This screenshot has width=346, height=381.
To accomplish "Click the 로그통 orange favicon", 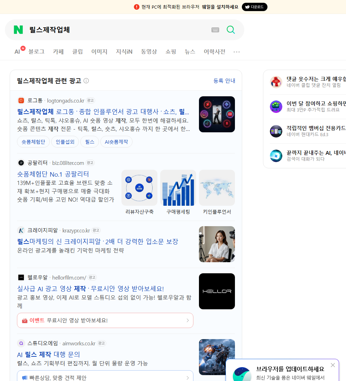I will click(21, 100).
